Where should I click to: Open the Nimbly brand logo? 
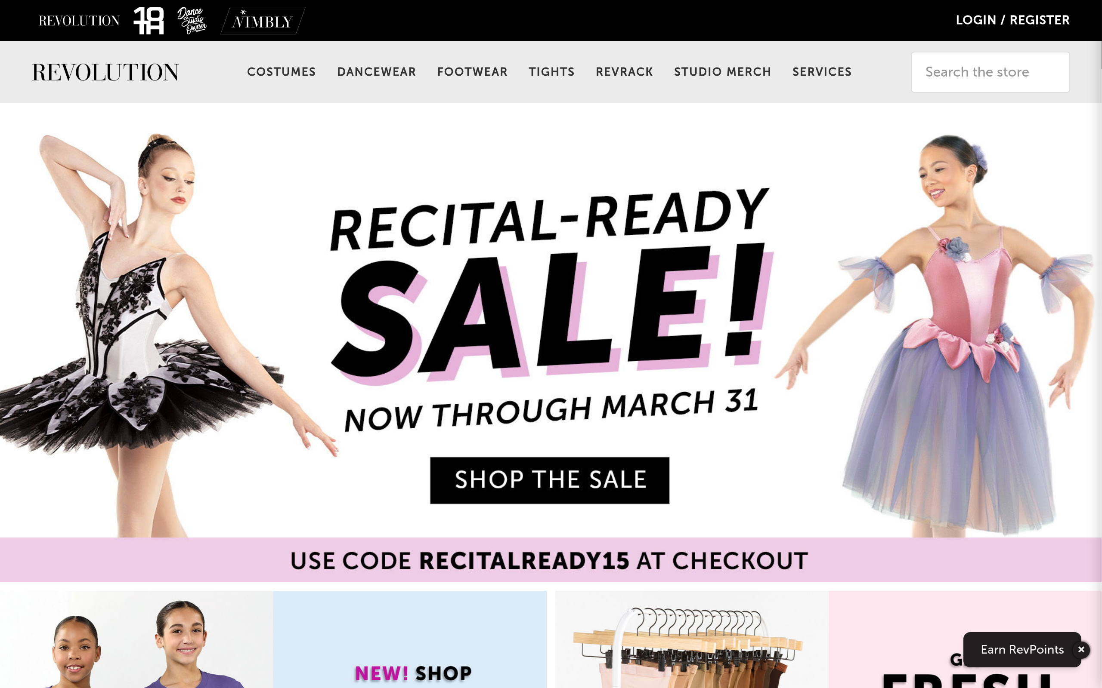pos(263,21)
